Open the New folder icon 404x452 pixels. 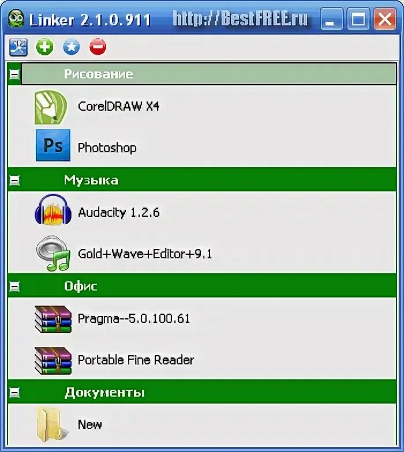click(52, 424)
